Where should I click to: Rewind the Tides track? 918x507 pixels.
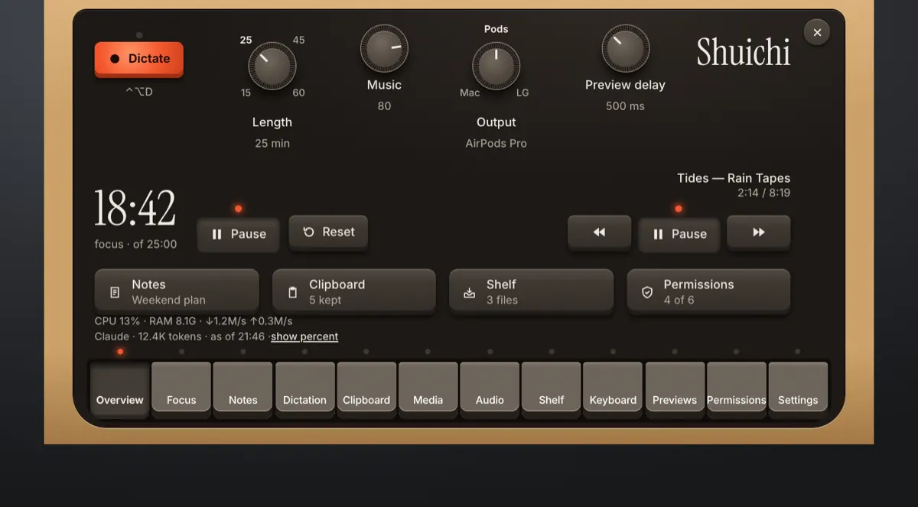[x=599, y=232]
